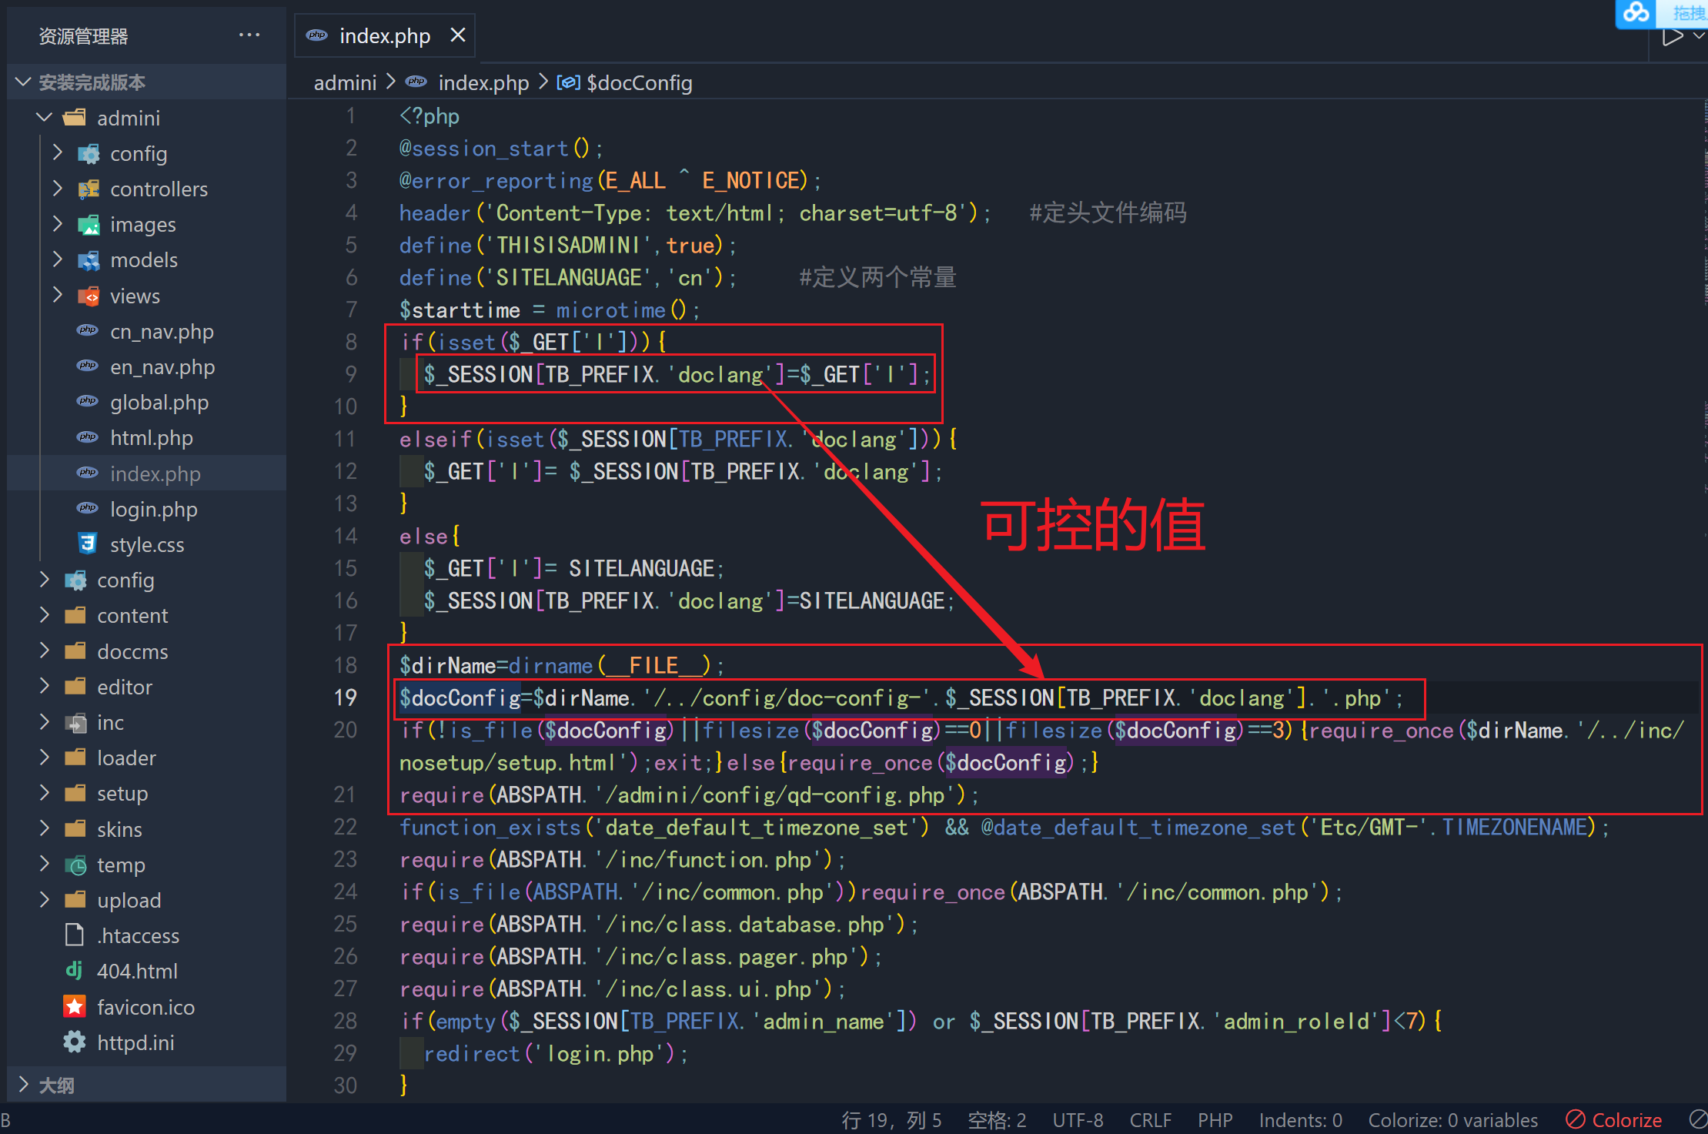
Task: Close the index.php editor tab
Action: 458,35
